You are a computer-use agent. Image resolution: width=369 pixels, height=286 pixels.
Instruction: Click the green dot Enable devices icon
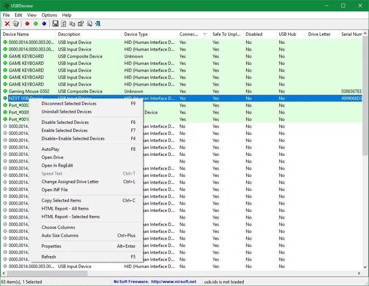point(36,24)
